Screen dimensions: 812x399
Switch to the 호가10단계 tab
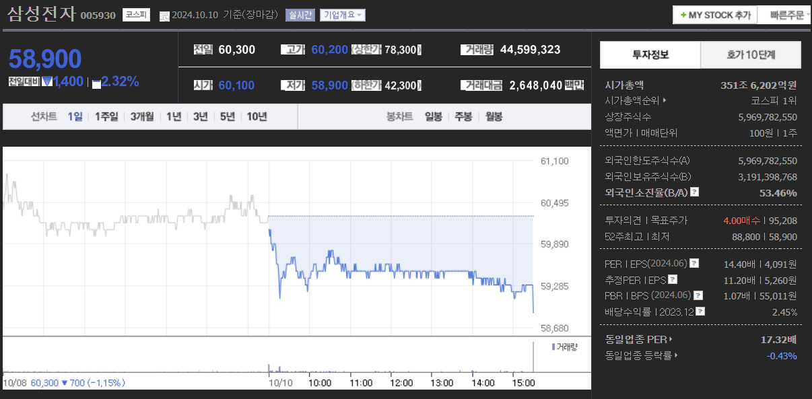coord(751,55)
